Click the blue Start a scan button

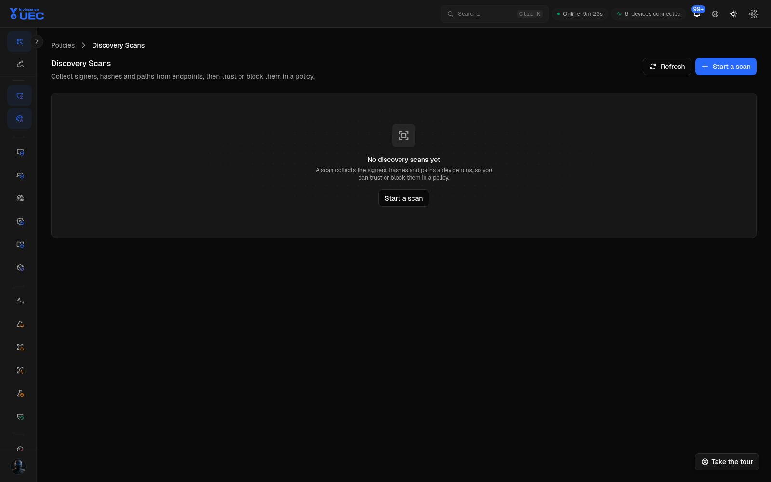pyautogui.click(x=726, y=67)
